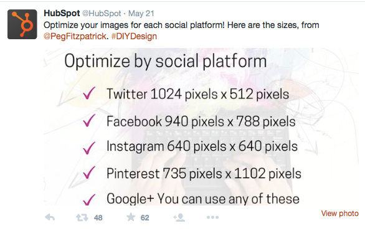
Task: Favorite the tweet with the star icon
Action: pos(131,217)
